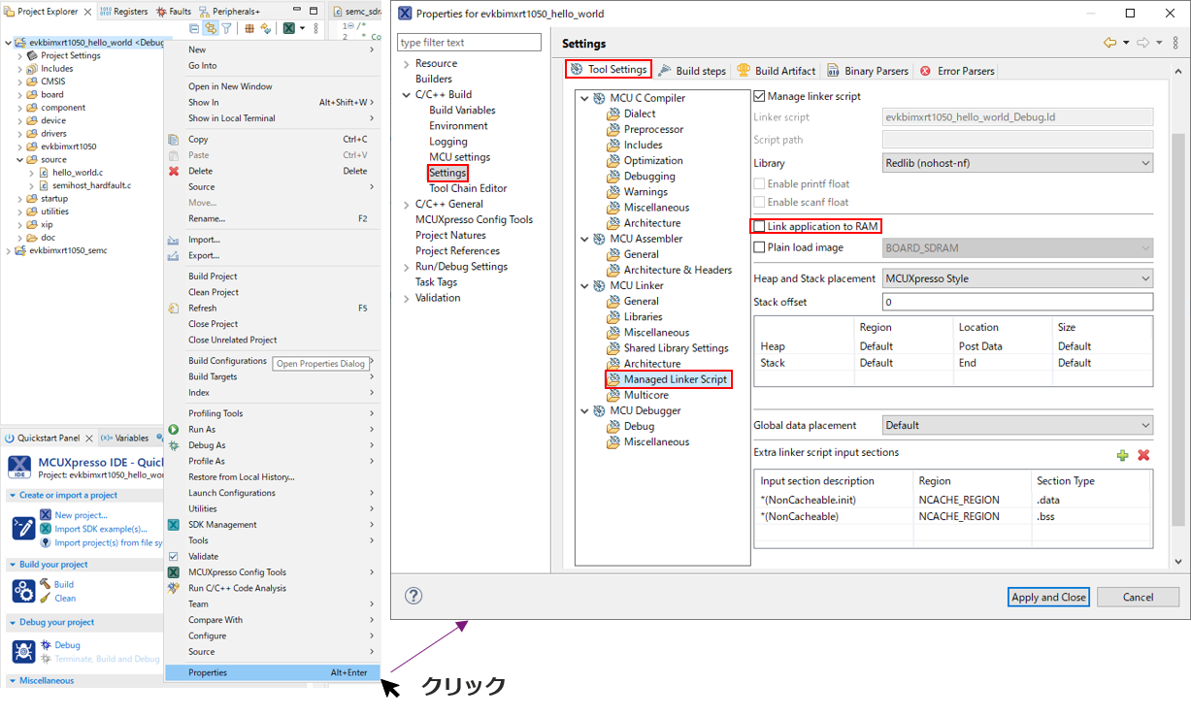The image size is (1191, 716).
Task: Collapse the source folder in Project Explorer
Action: pos(19,160)
